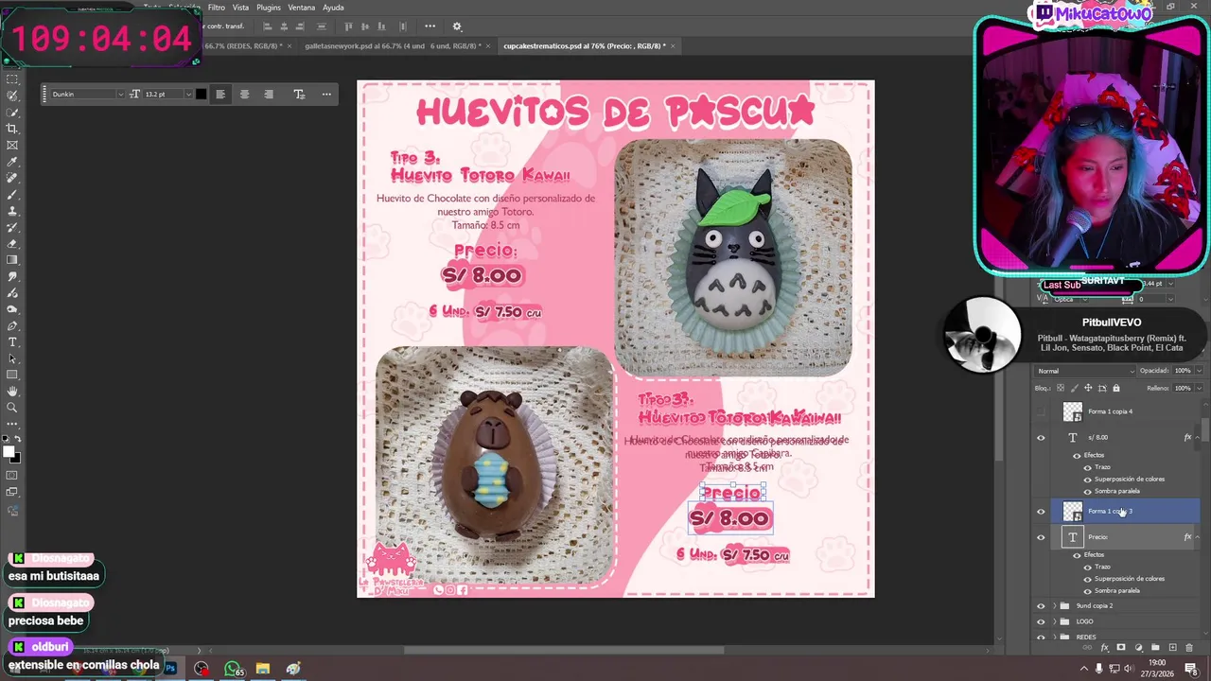Add layer style fx button at panel bottom

1105,648
